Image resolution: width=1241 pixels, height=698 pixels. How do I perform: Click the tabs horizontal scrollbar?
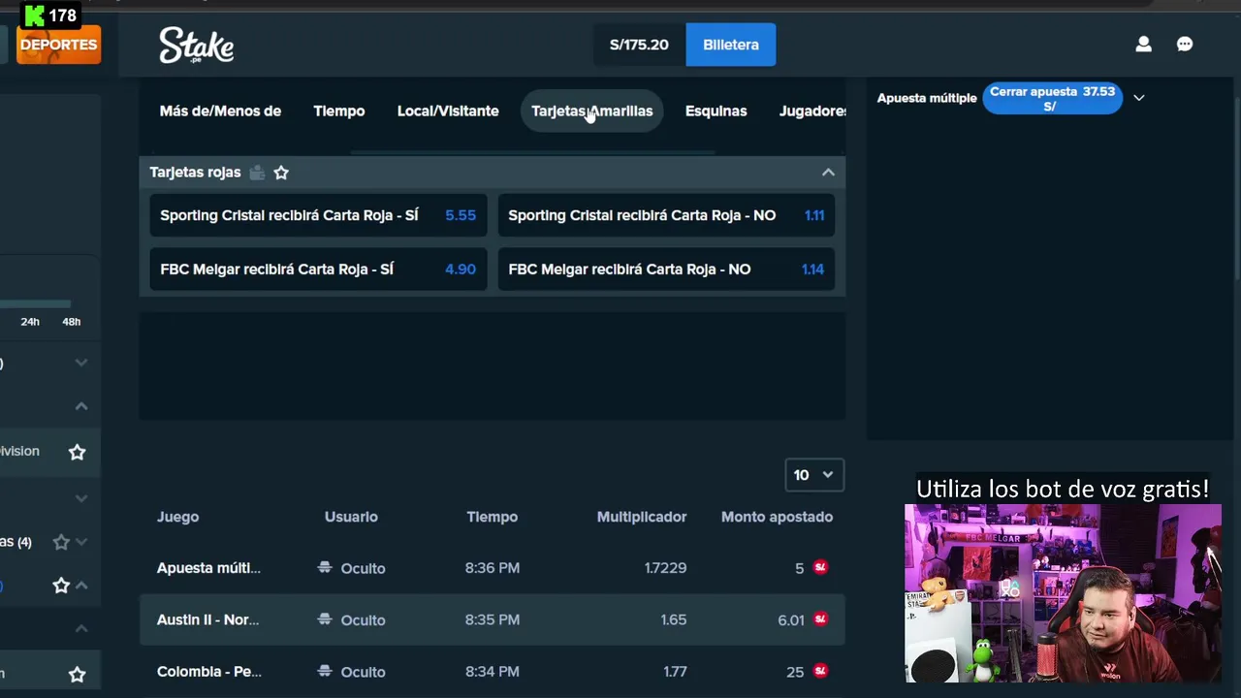point(532,152)
